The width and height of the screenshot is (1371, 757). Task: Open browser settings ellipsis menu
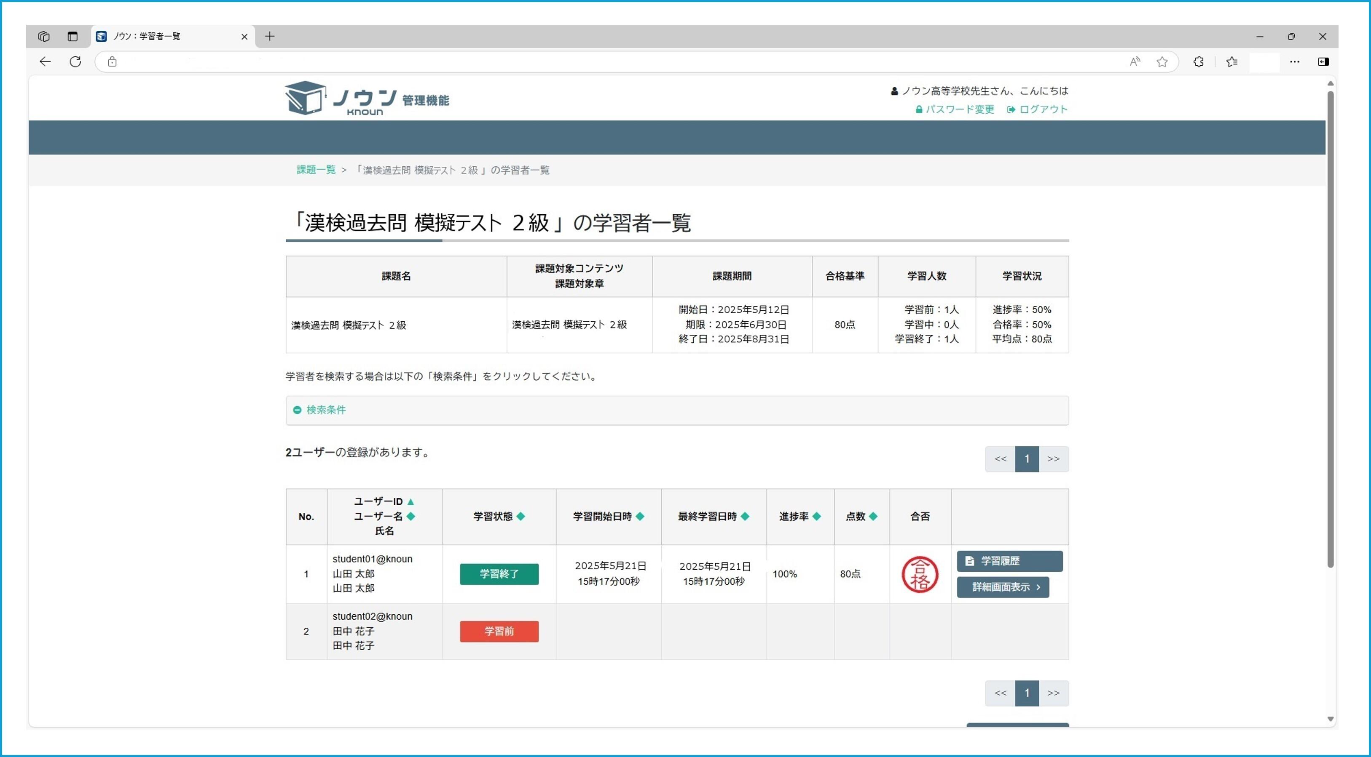pyautogui.click(x=1294, y=61)
